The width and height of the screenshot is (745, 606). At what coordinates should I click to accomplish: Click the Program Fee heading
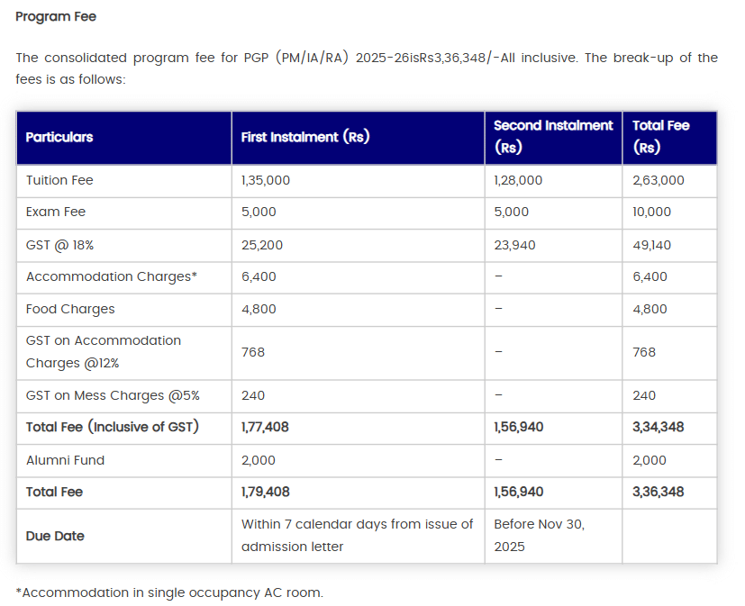55,15
